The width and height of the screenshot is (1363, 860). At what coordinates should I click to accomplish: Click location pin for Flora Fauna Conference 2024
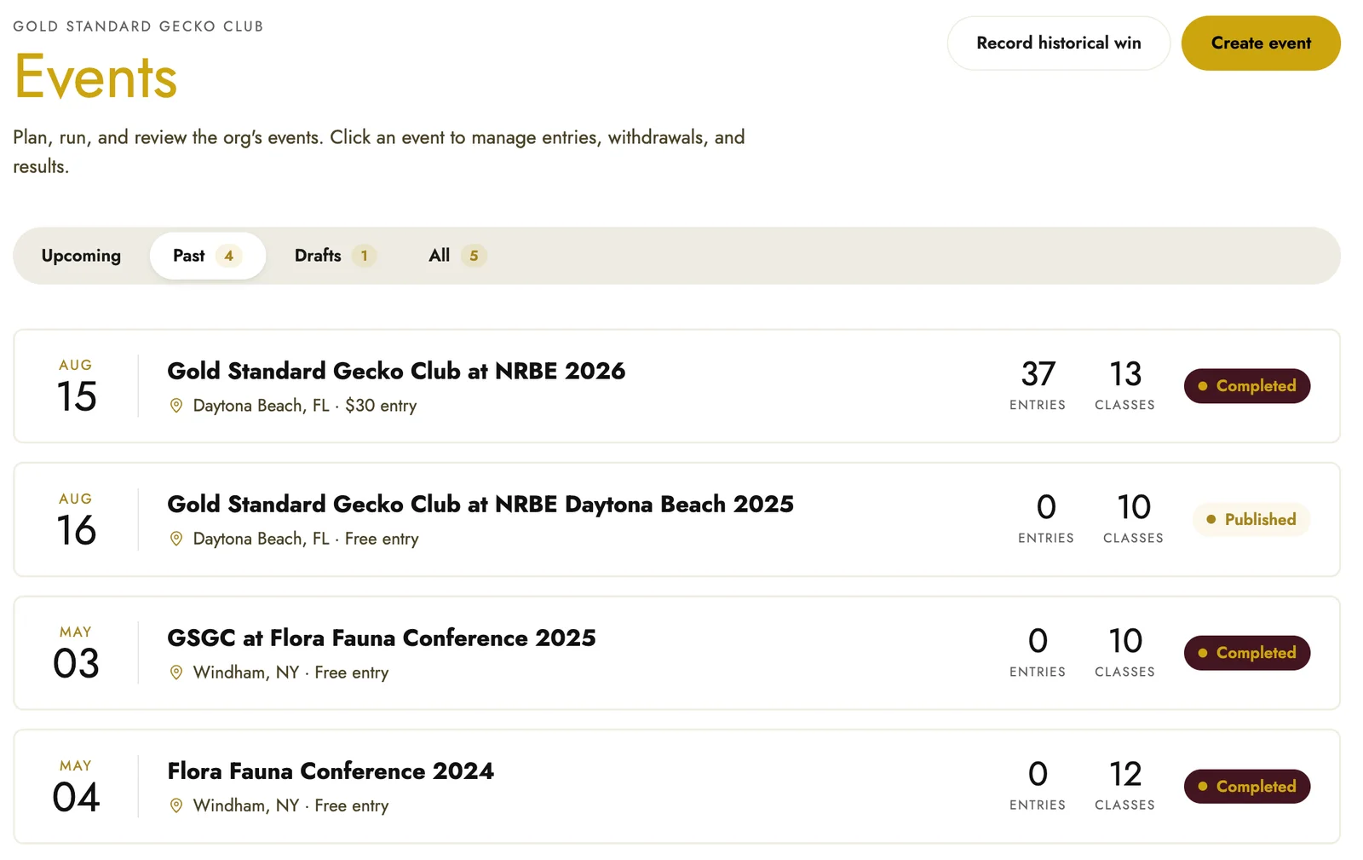[x=176, y=805]
